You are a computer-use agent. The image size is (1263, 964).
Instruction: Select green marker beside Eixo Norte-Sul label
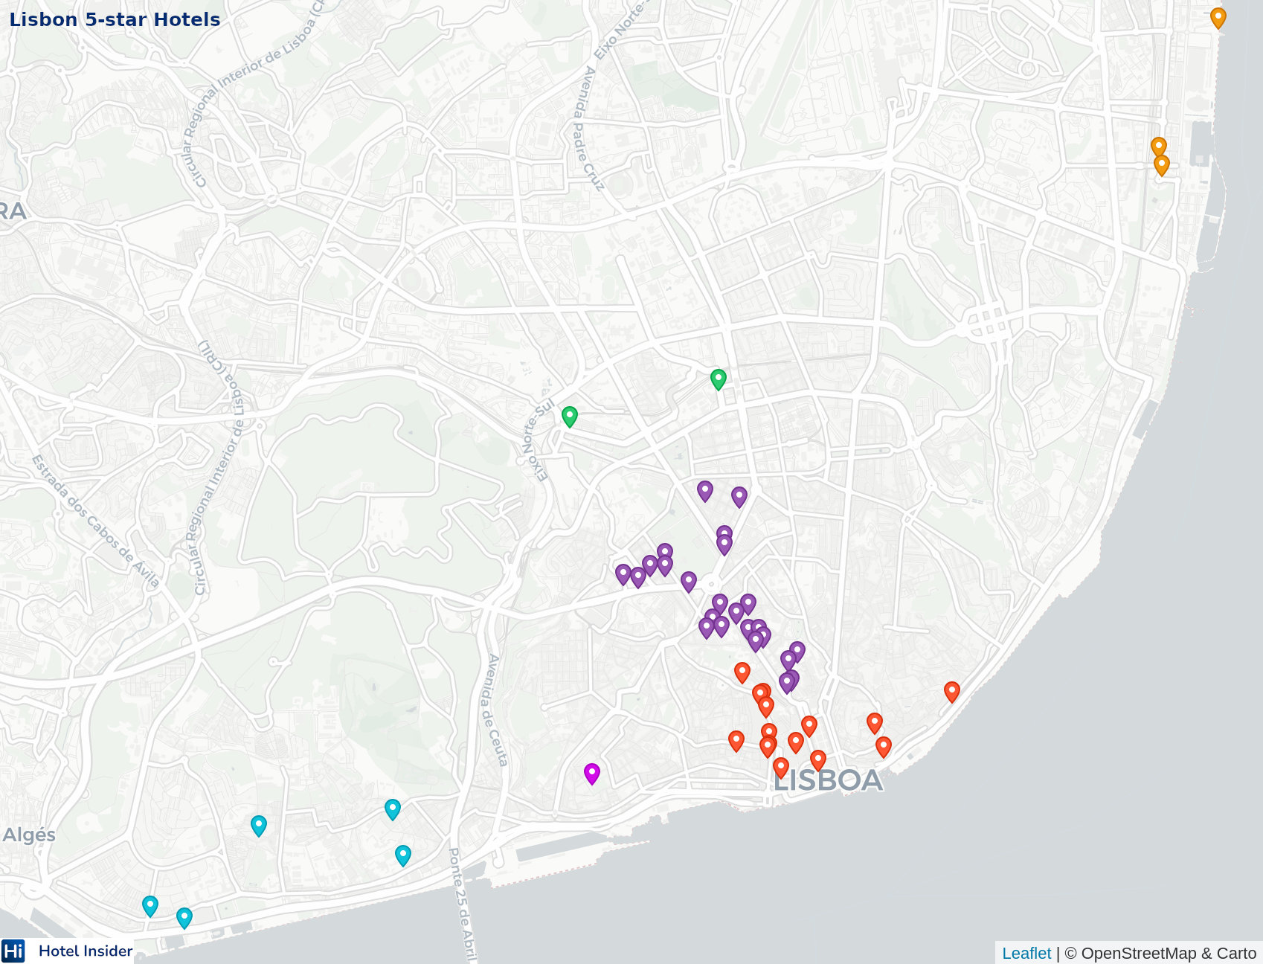coord(570,416)
